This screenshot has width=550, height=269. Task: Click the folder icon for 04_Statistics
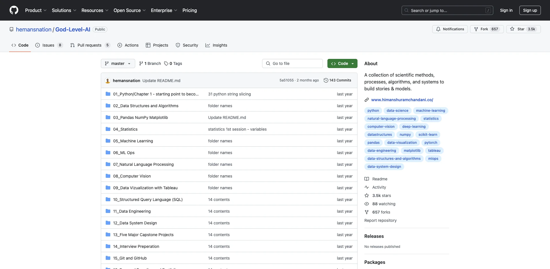[x=108, y=129]
